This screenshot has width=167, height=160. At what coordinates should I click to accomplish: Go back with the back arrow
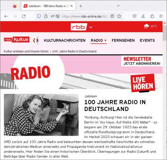(x=6, y=16)
